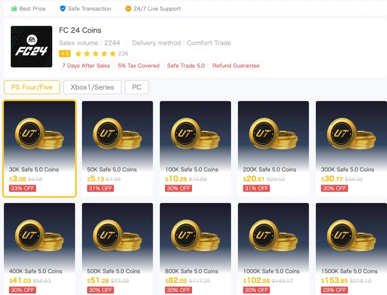Viewport: 387px width, 295px height.
Task: Click the green Best Price ticket icon
Action: [14, 9]
